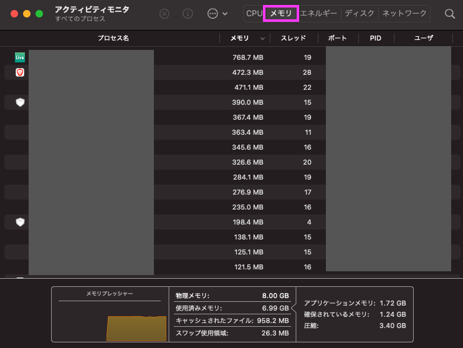Select the 345.6 MB memory value

[248, 147]
